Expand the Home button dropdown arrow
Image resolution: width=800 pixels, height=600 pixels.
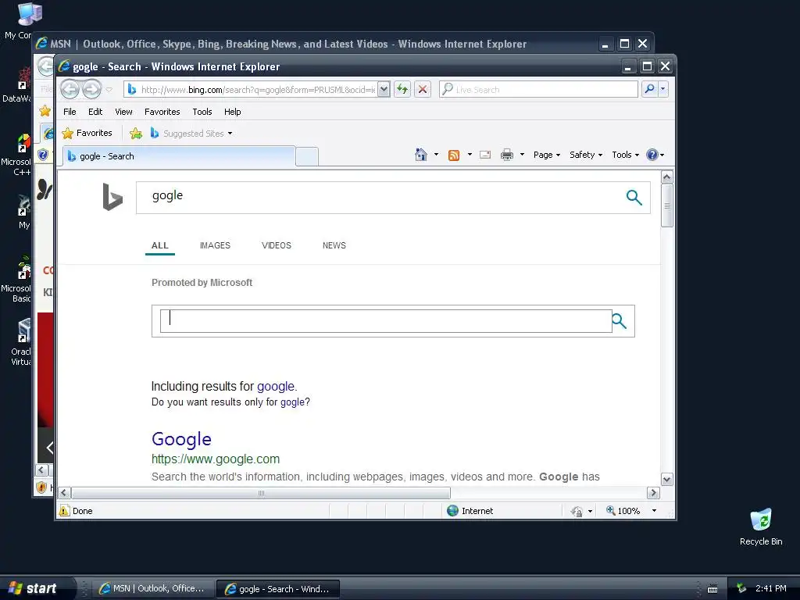click(x=436, y=155)
